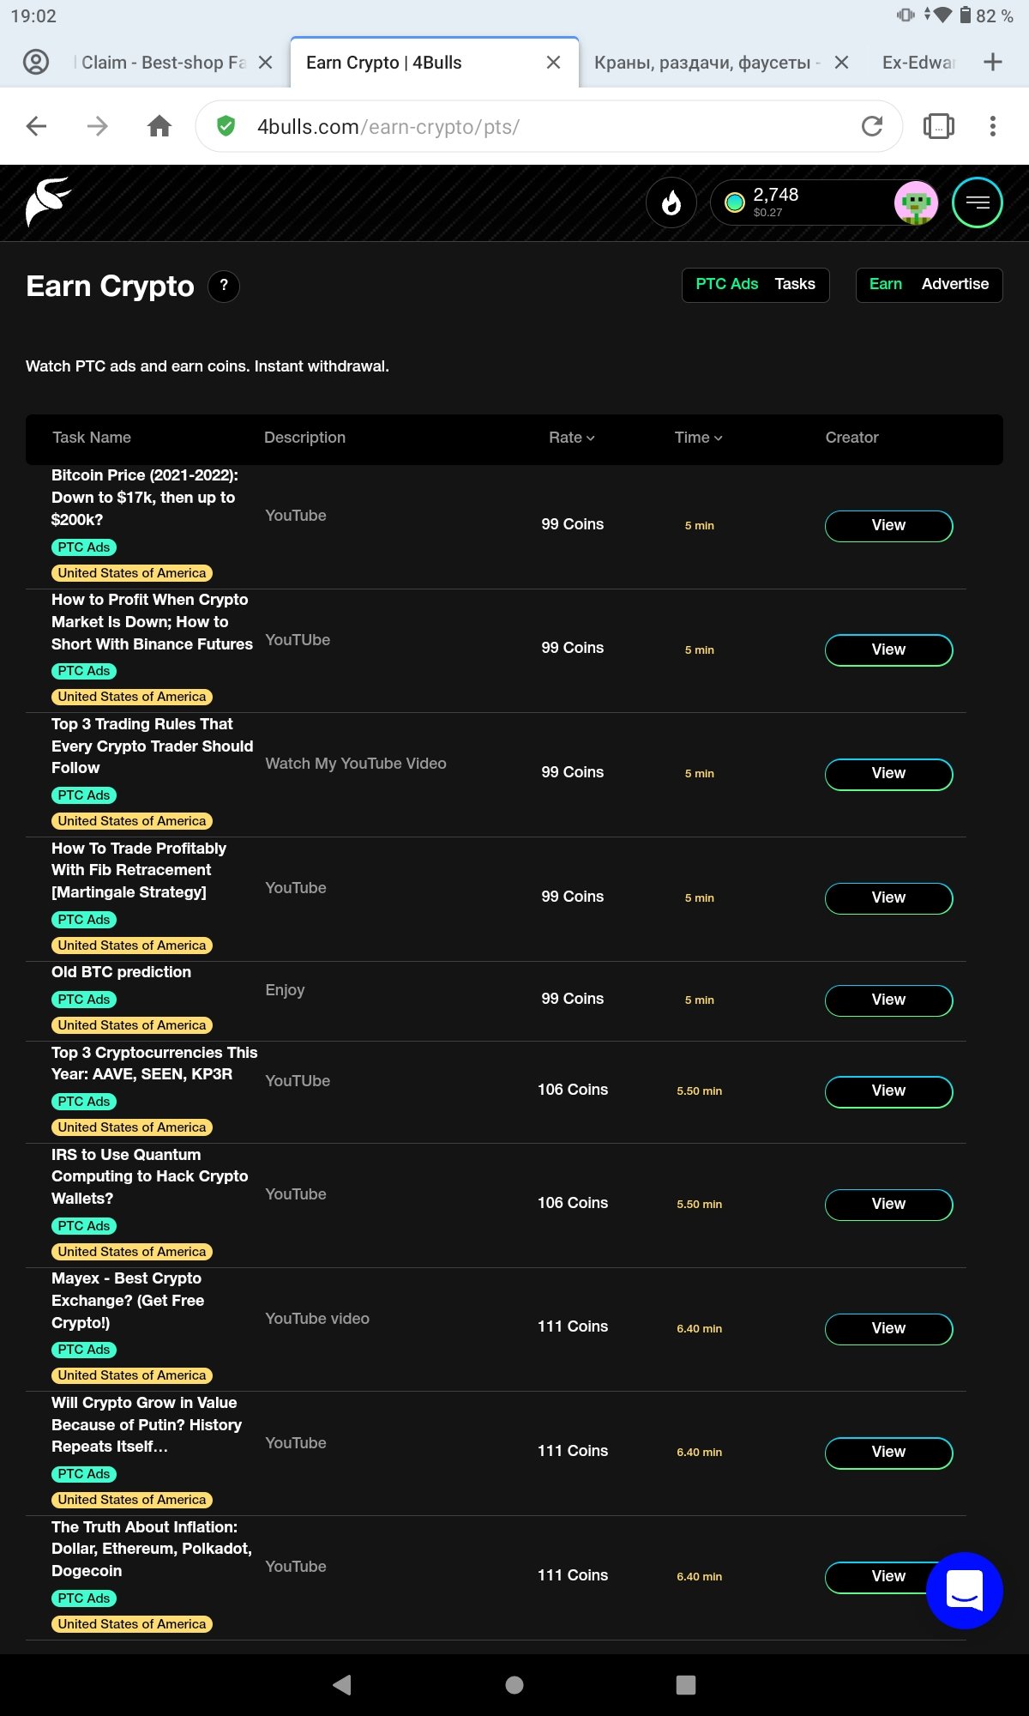Sort the list by Rate column
The width and height of the screenshot is (1029, 1716).
[571, 438]
